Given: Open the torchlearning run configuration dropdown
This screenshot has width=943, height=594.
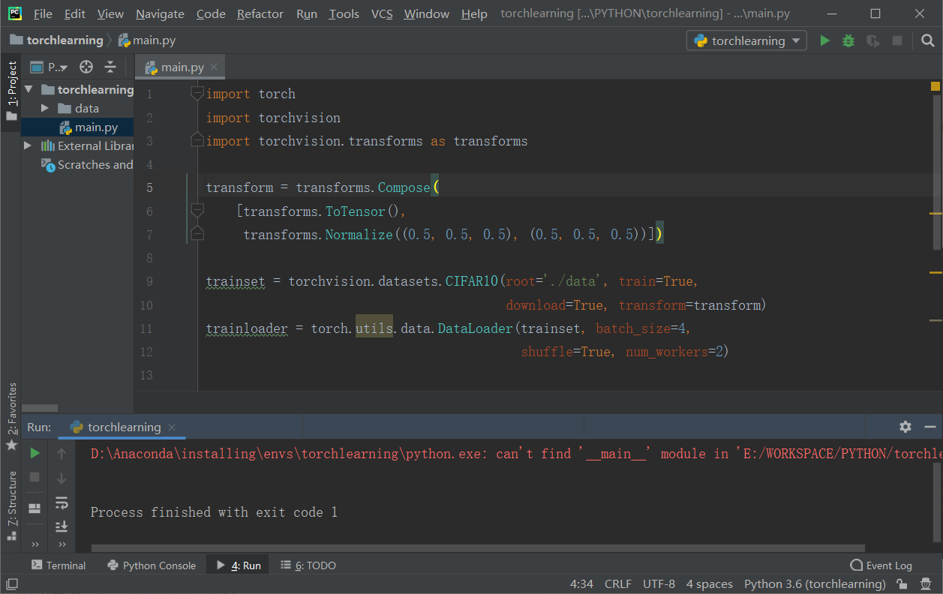Looking at the screenshot, I should point(746,40).
